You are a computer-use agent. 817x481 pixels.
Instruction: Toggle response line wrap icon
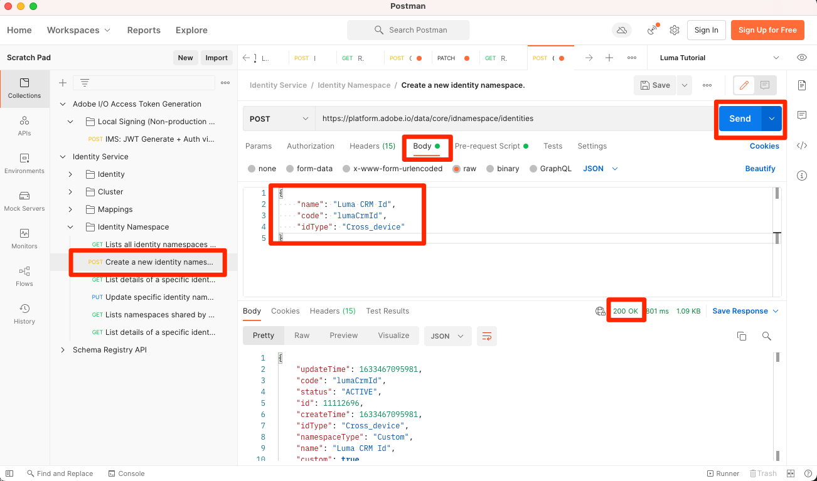click(x=487, y=336)
